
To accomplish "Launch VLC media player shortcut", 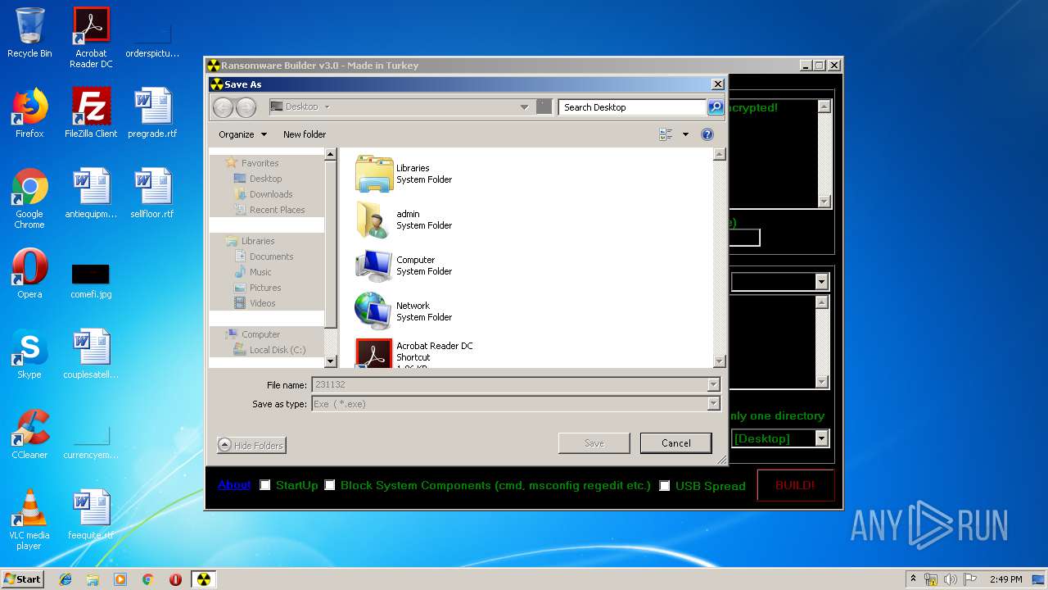I will 29,520.
